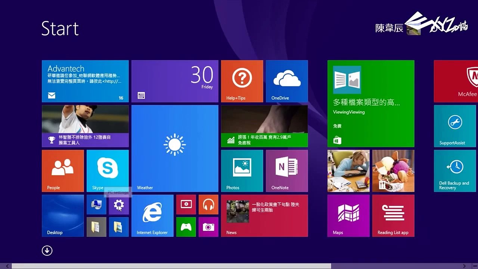Open the SupportAssist tile
Image resolution: width=478 pixels, height=269 pixels.
455,126
